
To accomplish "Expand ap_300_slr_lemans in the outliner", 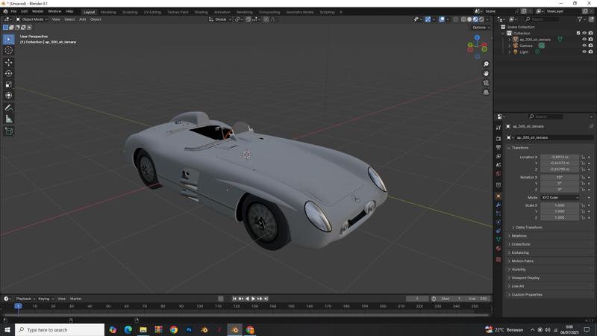I will (x=510, y=40).
